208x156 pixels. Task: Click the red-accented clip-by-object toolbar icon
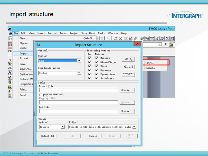coord(157,38)
